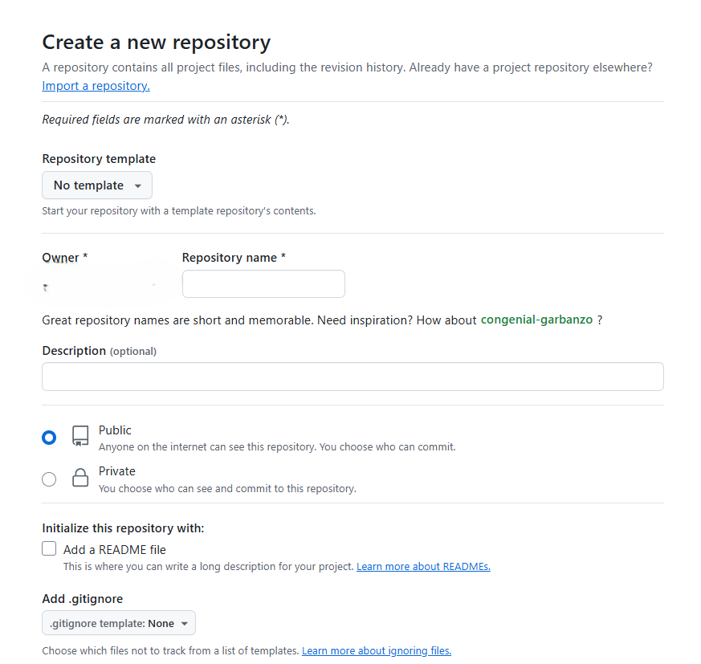
Task: Click into the Description text box
Action: coord(353,377)
